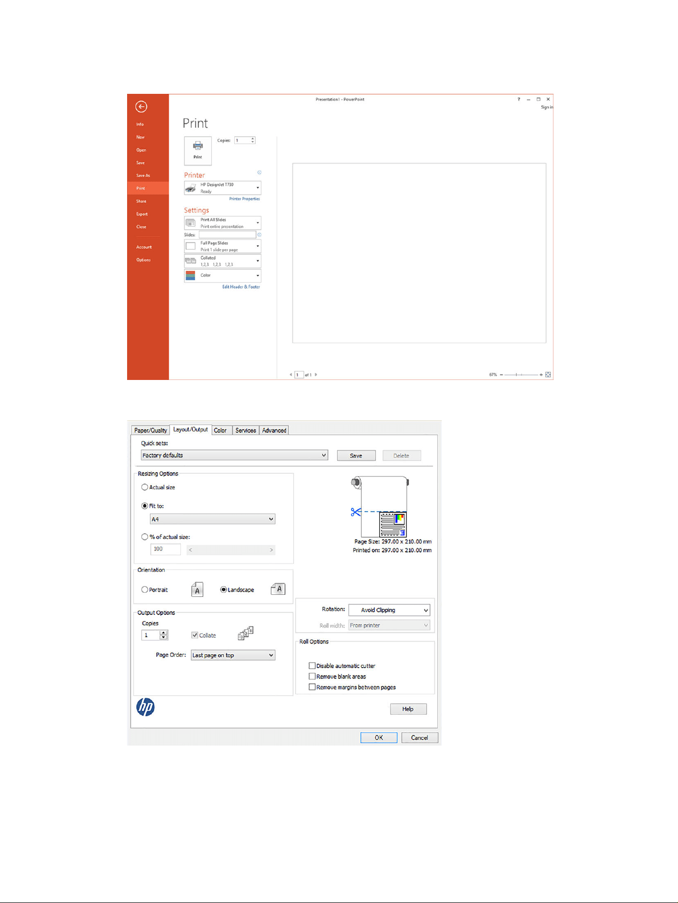Click Printer Properties link
The height and width of the screenshot is (903, 678).
coord(244,199)
